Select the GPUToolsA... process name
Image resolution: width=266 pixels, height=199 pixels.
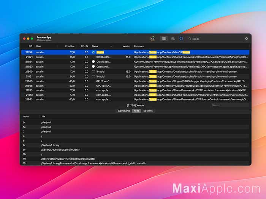(104, 86)
